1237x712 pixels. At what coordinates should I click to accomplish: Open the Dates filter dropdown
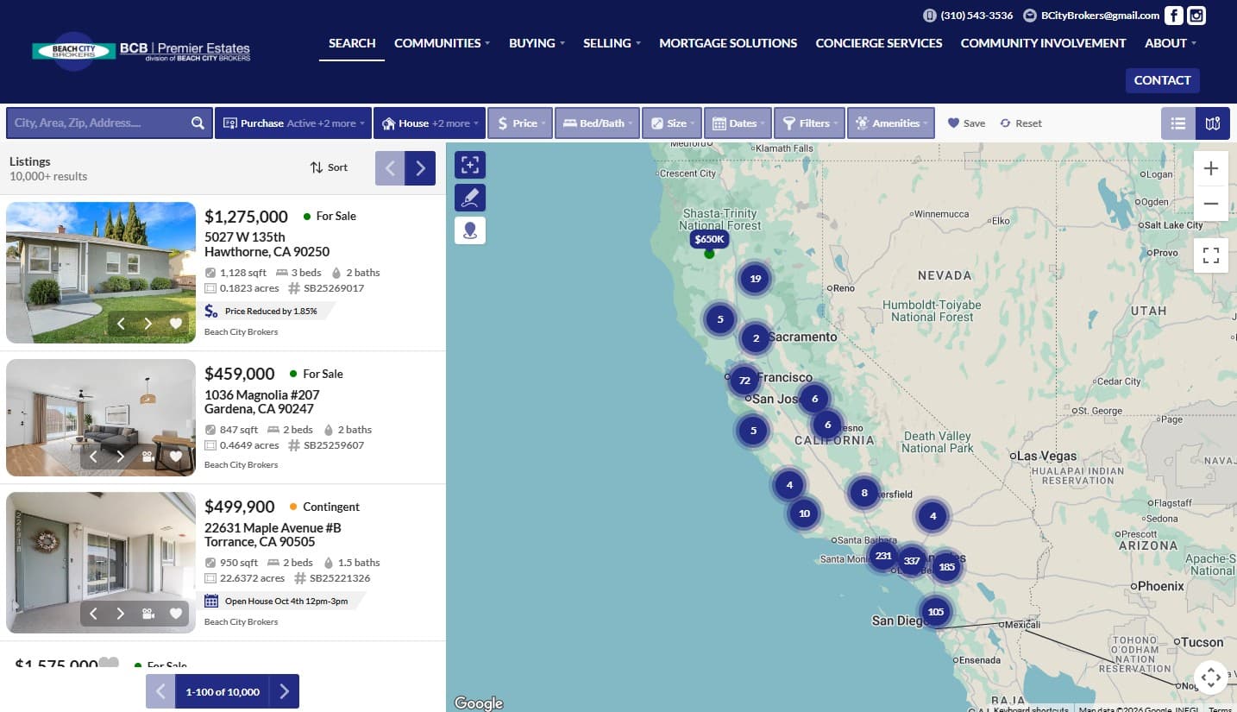(x=737, y=123)
